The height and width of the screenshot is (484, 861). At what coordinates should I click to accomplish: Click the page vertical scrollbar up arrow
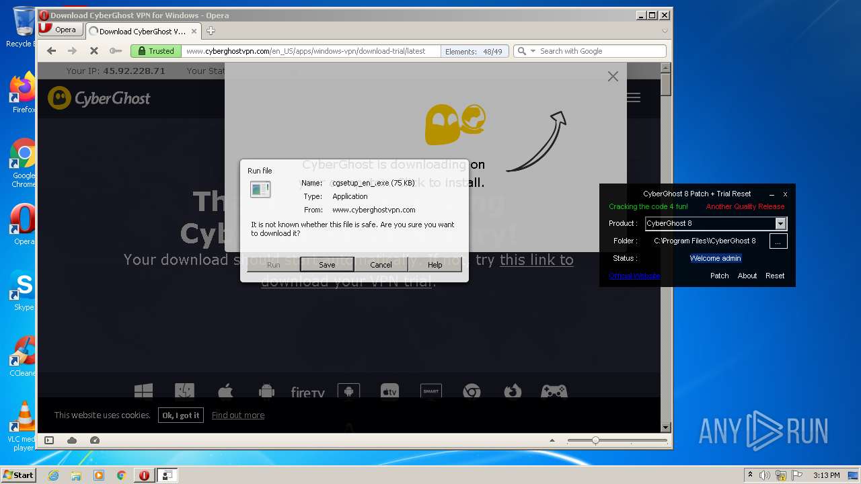[x=666, y=68]
